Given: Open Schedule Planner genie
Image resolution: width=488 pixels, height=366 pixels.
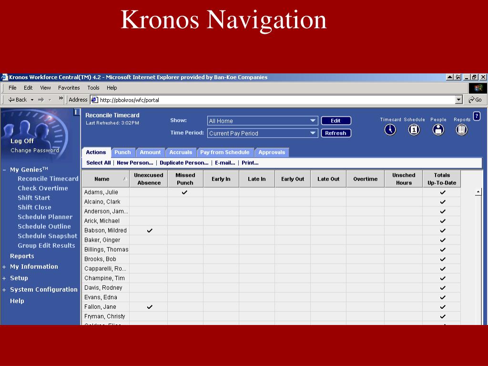Looking at the screenshot, I should (x=45, y=217).
